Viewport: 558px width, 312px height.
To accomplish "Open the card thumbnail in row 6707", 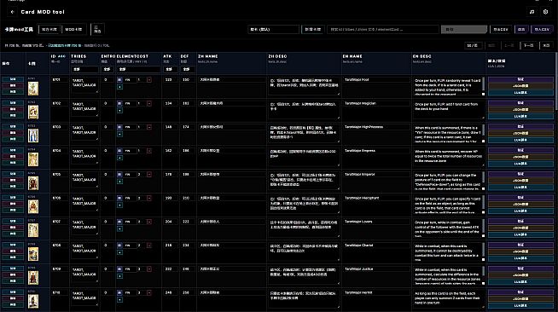I will pos(33,230).
